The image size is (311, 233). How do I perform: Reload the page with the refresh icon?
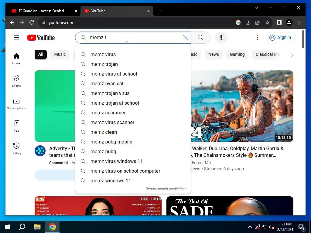(32, 22)
